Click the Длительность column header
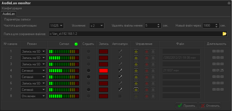Image resolution: width=232 pixels, height=111 pixels. (x=217, y=44)
